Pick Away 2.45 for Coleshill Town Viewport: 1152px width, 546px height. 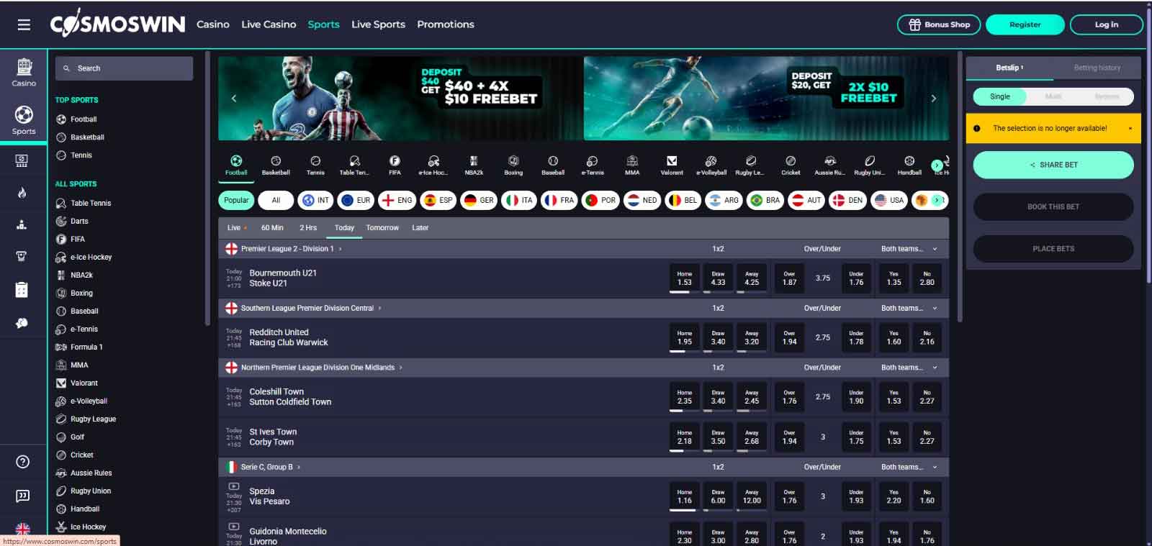(x=752, y=397)
